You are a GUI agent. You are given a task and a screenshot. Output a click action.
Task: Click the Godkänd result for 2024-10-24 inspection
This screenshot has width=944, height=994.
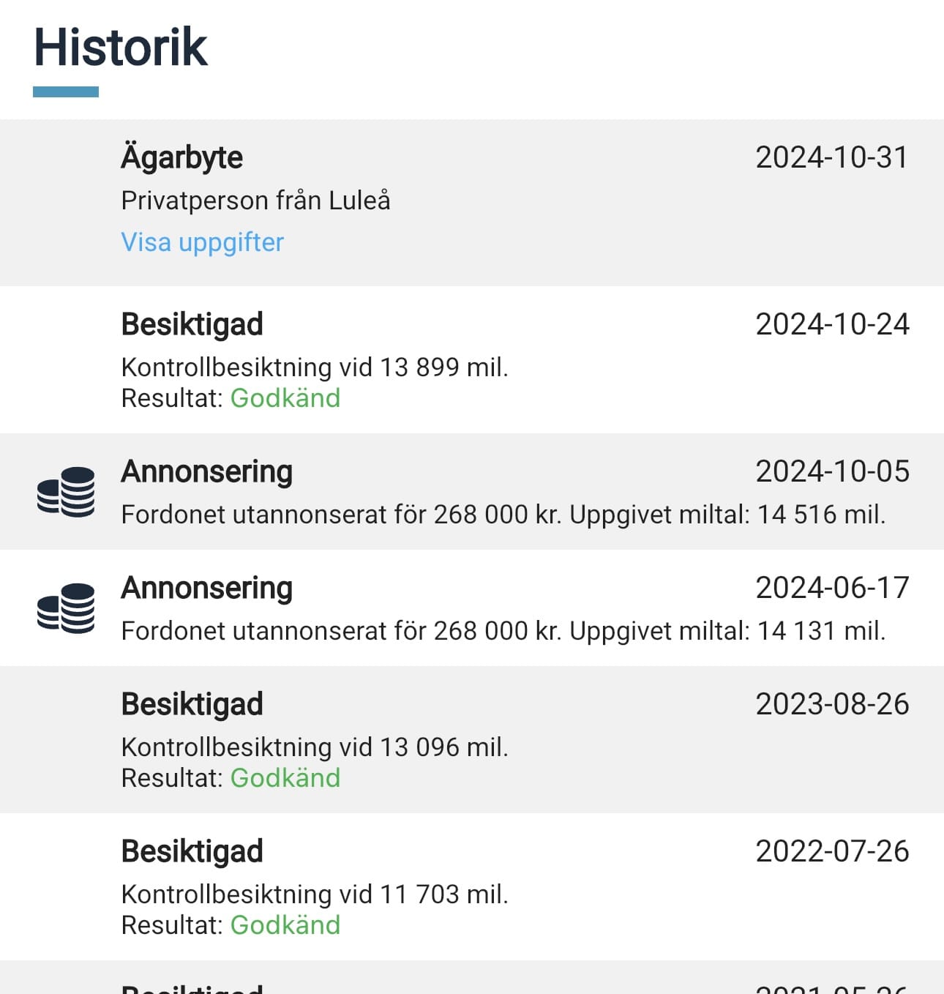coord(285,398)
